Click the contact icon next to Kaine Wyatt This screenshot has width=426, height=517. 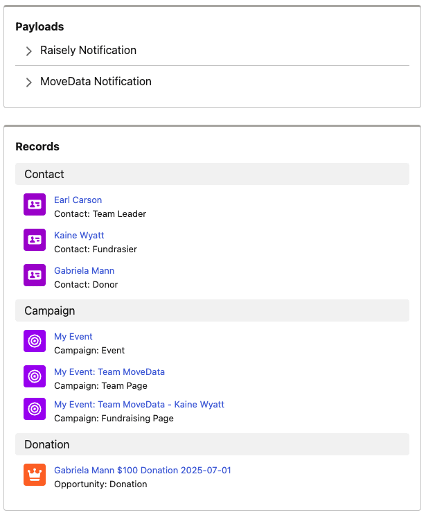[x=35, y=240]
